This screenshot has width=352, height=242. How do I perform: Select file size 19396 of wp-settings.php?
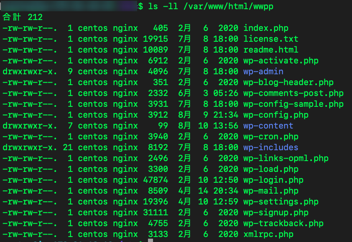point(156,202)
